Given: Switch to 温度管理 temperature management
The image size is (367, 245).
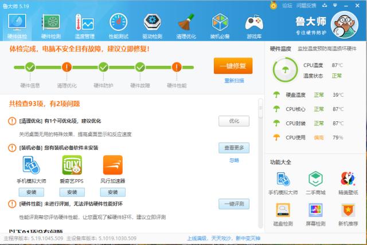Looking at the screenshot, I should tap(85, 26).
